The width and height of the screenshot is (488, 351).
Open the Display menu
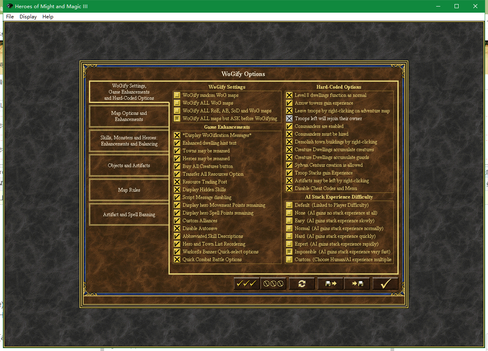pyautogui.click(x=28, y=16)
